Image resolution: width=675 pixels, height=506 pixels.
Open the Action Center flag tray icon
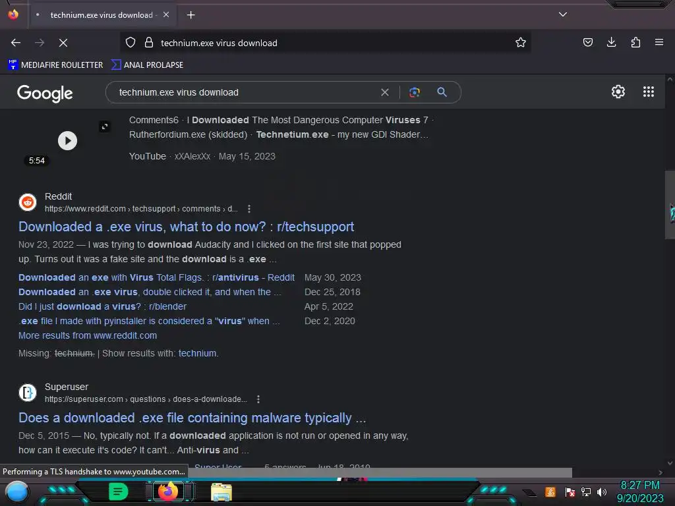tap(570, 492)
